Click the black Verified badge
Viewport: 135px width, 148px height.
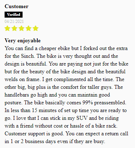pos(13,14)
